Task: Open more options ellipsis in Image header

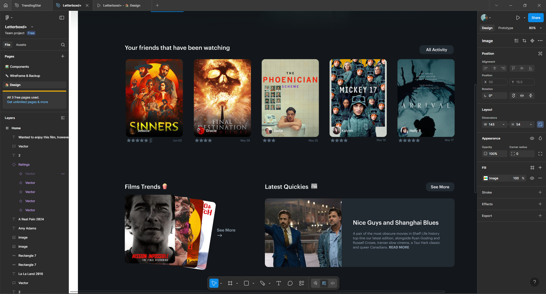Action: coord(540,41)
